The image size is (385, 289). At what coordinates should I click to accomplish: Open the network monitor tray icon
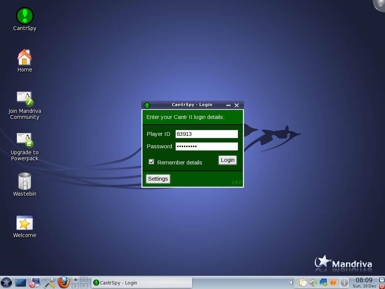(323, 283)
